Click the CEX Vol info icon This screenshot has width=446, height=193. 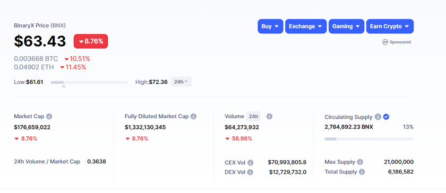pos(250,163)
